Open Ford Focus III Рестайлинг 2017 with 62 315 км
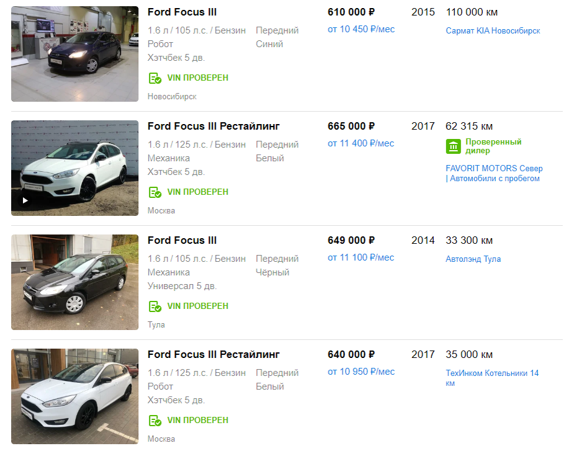The width and height of the screenshot is (587, 451). pos(213,126)
